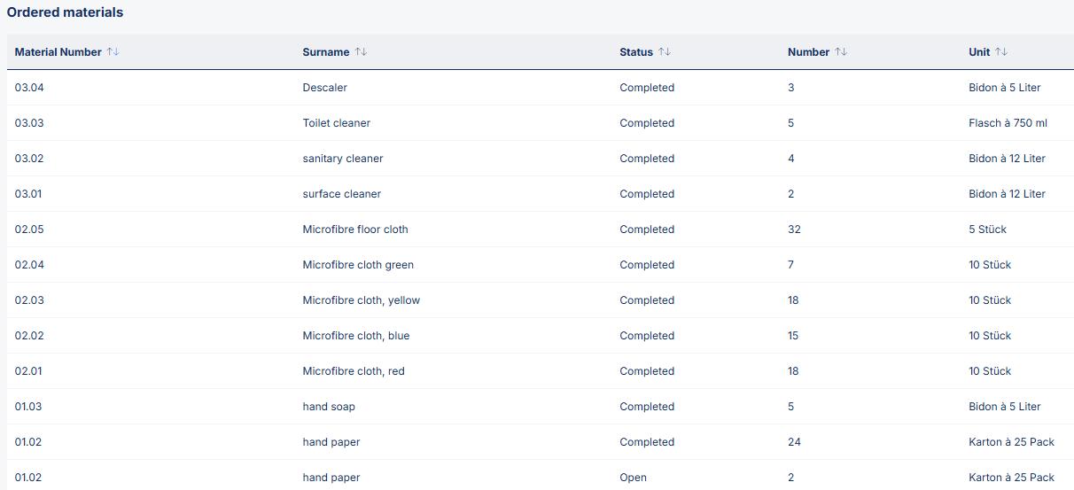Click the Toilet cleaner entry
This screenshot has height=490, width=1074.
point(336,123)
